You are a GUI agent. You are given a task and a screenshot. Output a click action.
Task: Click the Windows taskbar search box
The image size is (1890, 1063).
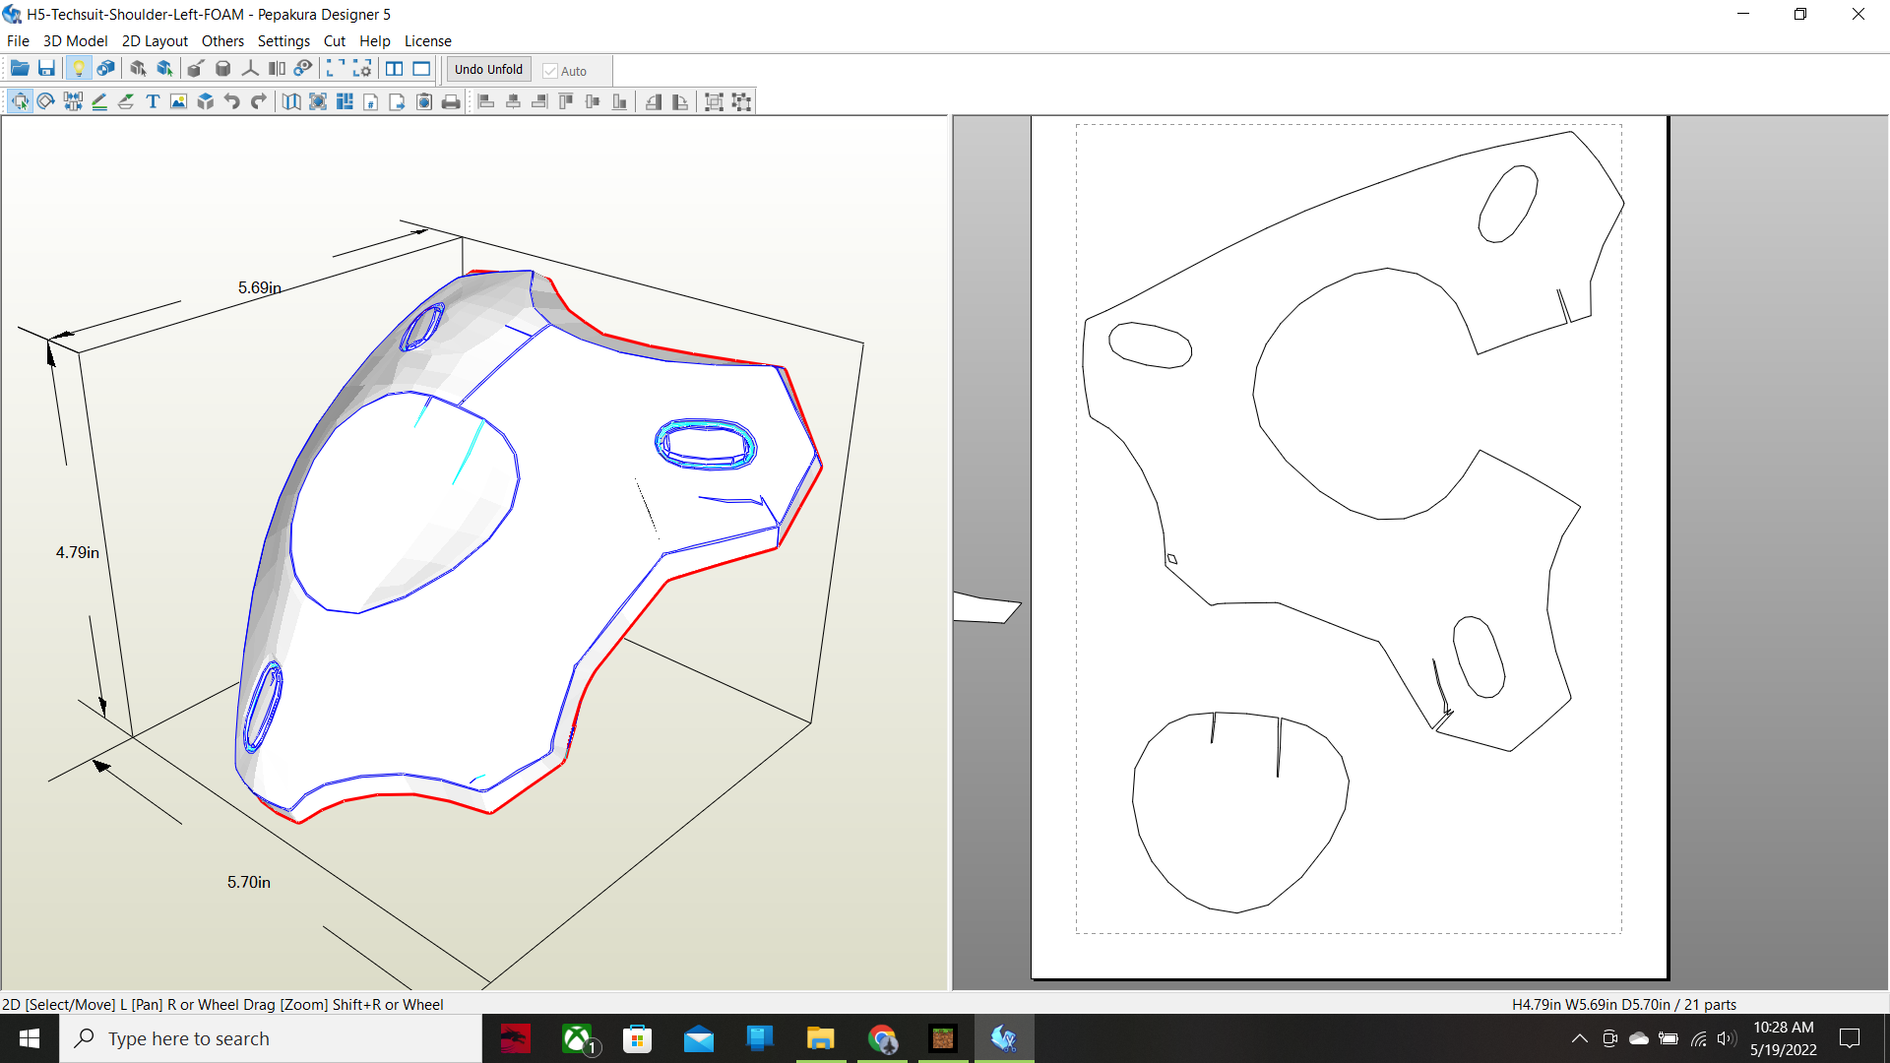271,1038
